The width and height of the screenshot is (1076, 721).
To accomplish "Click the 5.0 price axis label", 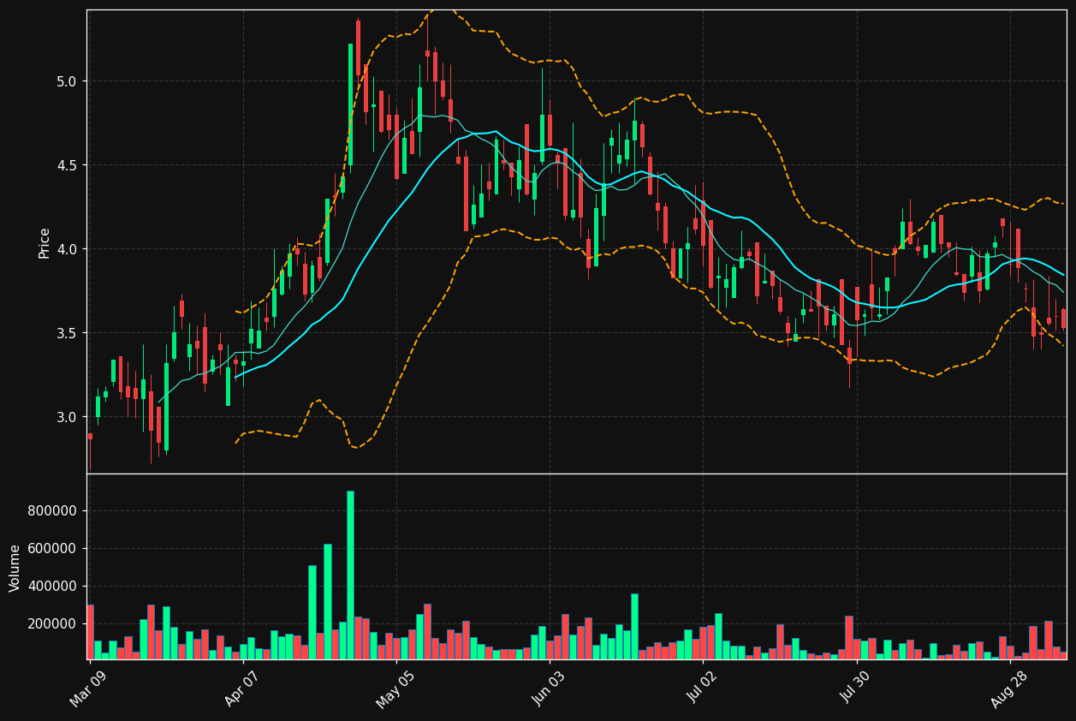I will coord(67,81).
